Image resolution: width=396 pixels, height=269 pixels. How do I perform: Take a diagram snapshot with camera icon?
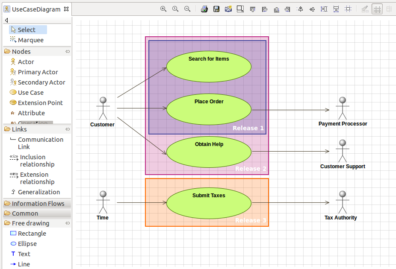coord(228,9)
